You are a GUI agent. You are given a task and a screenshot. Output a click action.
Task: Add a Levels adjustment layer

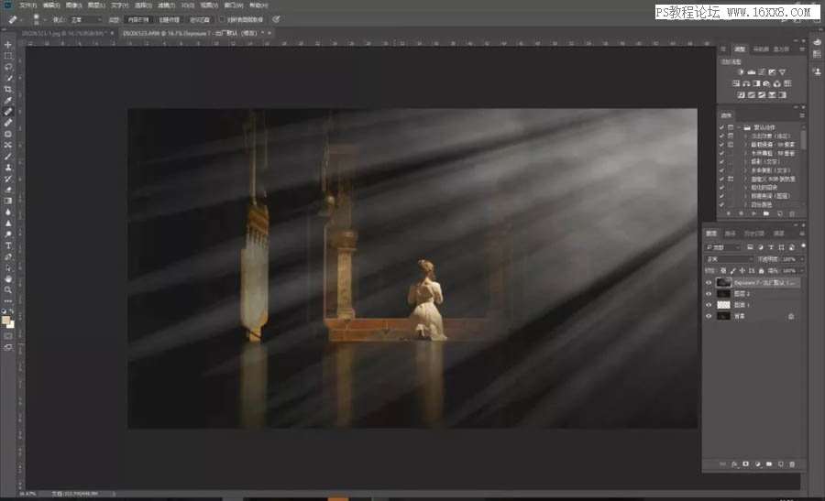[x=752, y=72]
